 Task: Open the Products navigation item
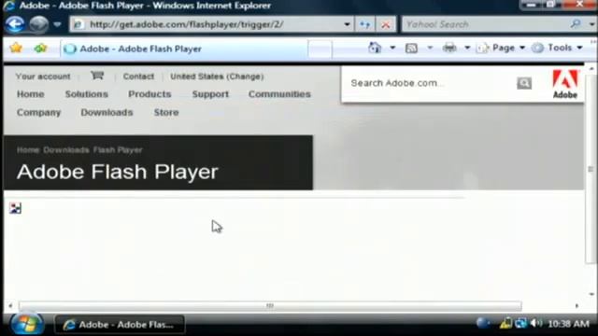tap(149, 94)
